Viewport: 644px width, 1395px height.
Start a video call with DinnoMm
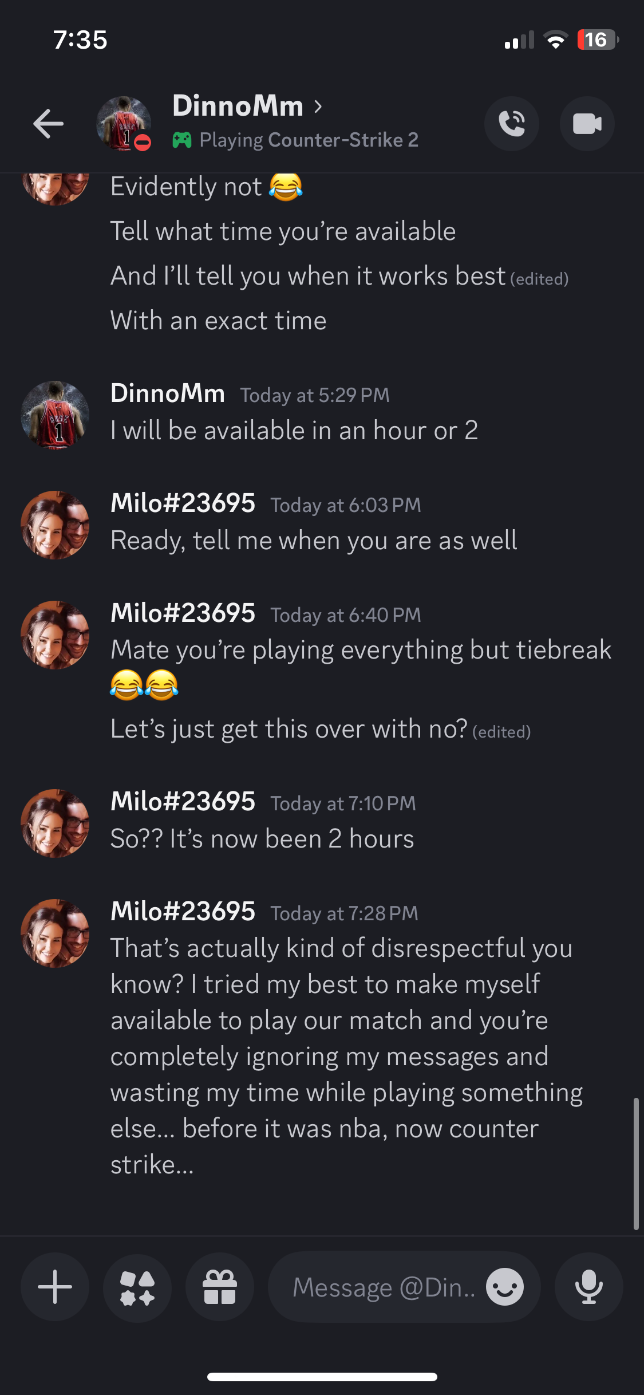pos(587,124)
